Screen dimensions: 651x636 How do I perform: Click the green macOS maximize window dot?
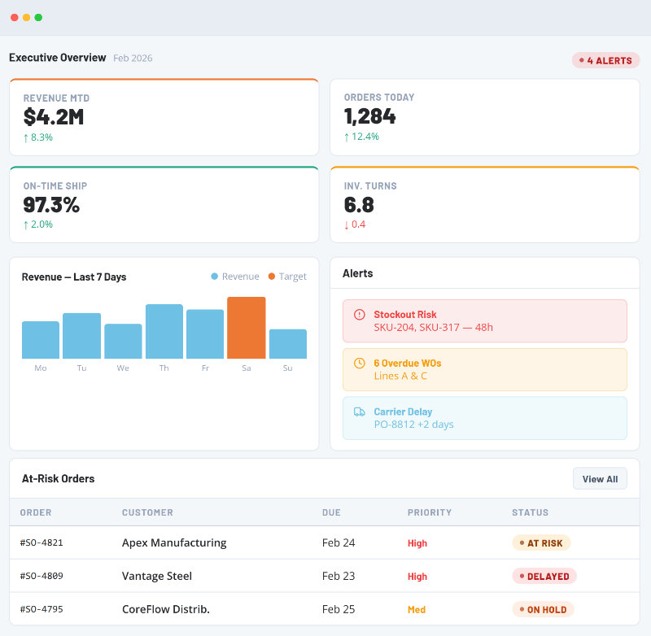(38, 17)
